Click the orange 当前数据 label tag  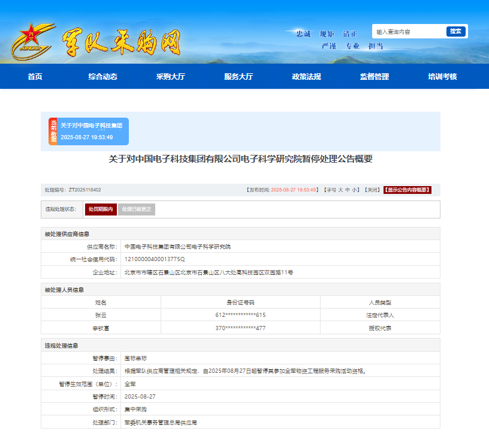pos(53,131)
